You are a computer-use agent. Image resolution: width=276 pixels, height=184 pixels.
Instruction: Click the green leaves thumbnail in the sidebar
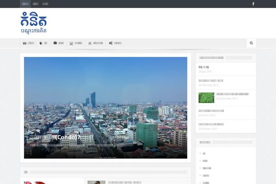[x=206, y=98]
